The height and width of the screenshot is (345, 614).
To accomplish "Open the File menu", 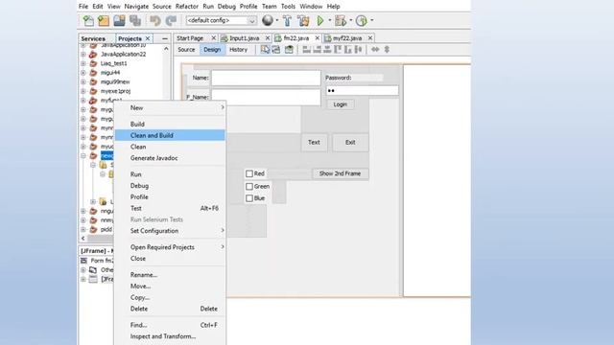I will point(83,7).
